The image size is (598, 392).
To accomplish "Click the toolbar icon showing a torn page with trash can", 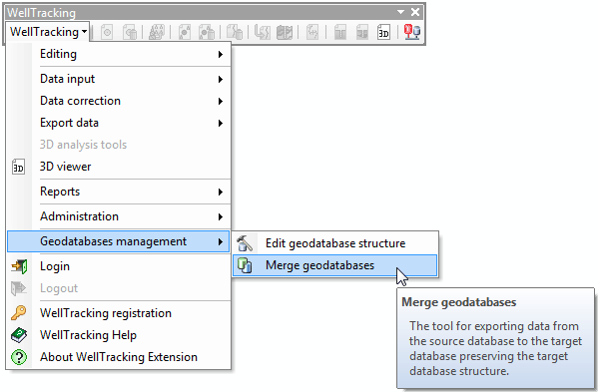I will click(235, 32).
